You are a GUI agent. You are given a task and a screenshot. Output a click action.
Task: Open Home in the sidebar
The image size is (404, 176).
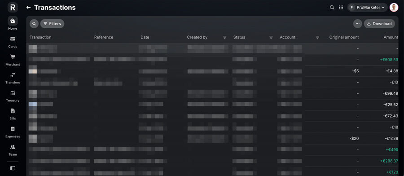click(13, 23)
